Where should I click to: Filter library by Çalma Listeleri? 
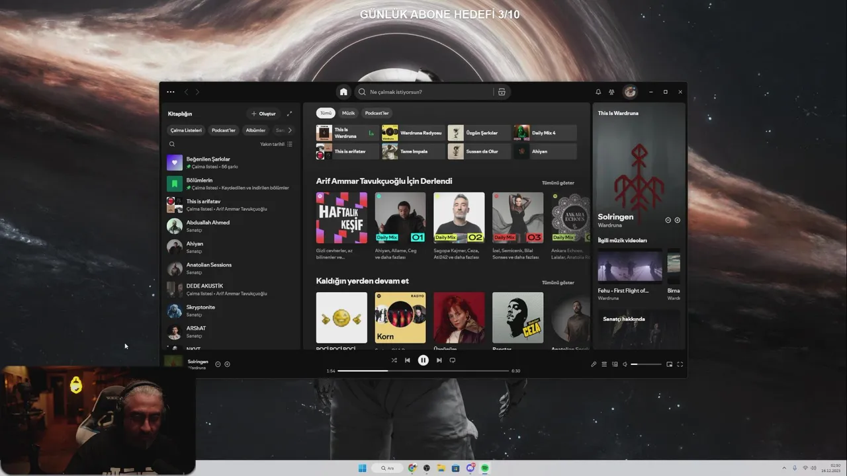[x=186, y=130]
